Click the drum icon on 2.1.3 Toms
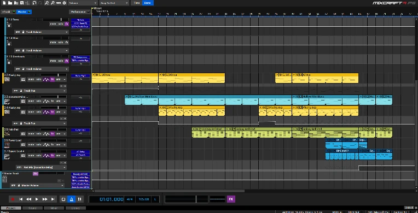This screenshot has height=213, width=418. click(9, 25)
